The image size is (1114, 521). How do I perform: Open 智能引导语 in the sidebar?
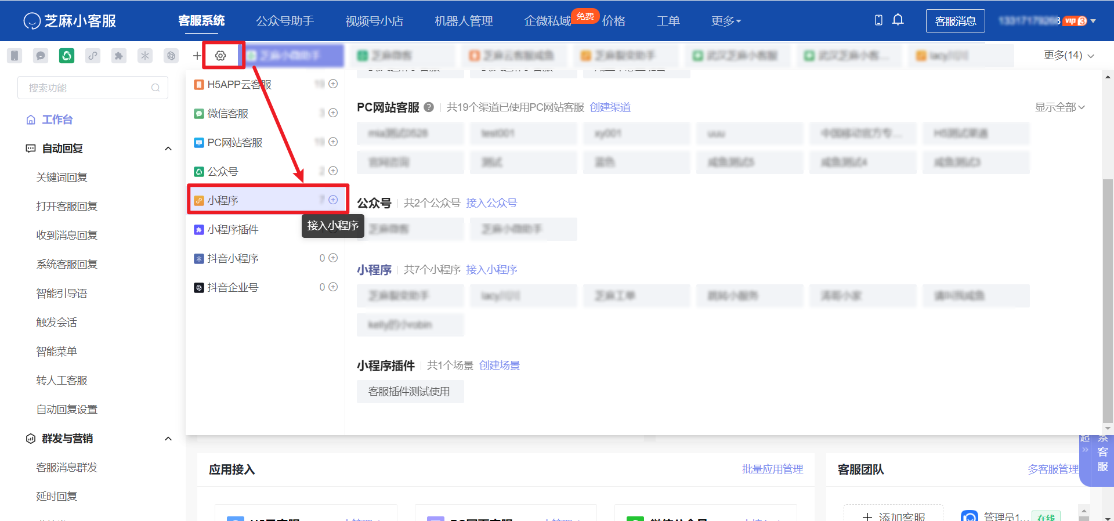click(x=62, y=294)
